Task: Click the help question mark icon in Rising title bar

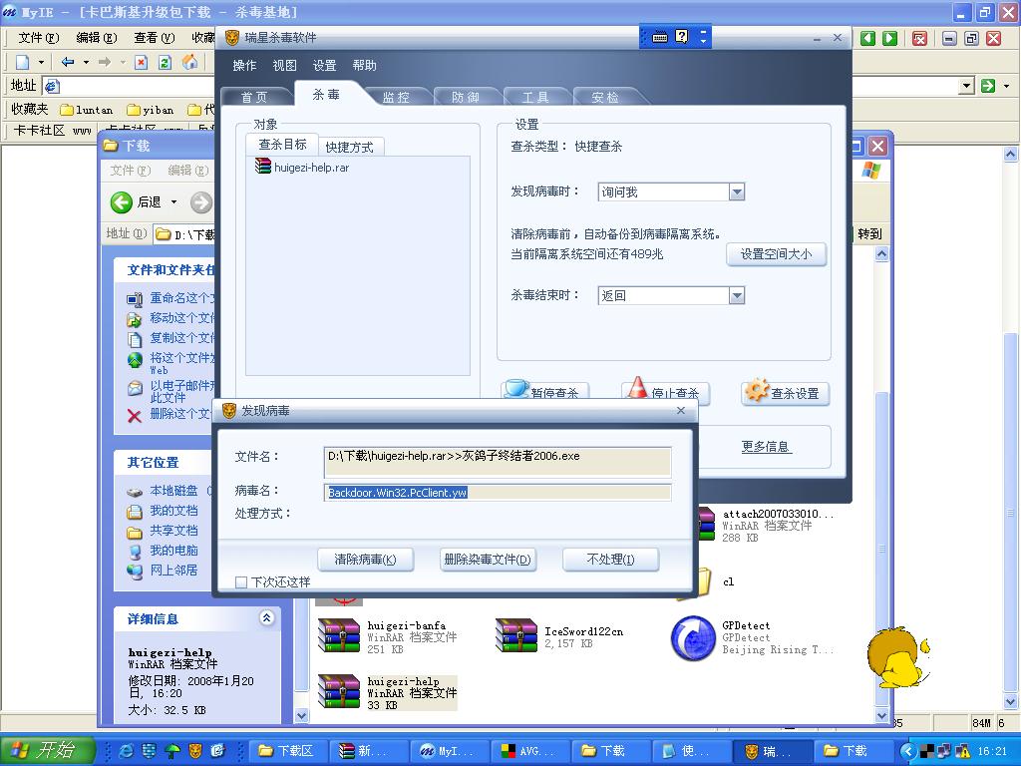Action: pos(681,37)
